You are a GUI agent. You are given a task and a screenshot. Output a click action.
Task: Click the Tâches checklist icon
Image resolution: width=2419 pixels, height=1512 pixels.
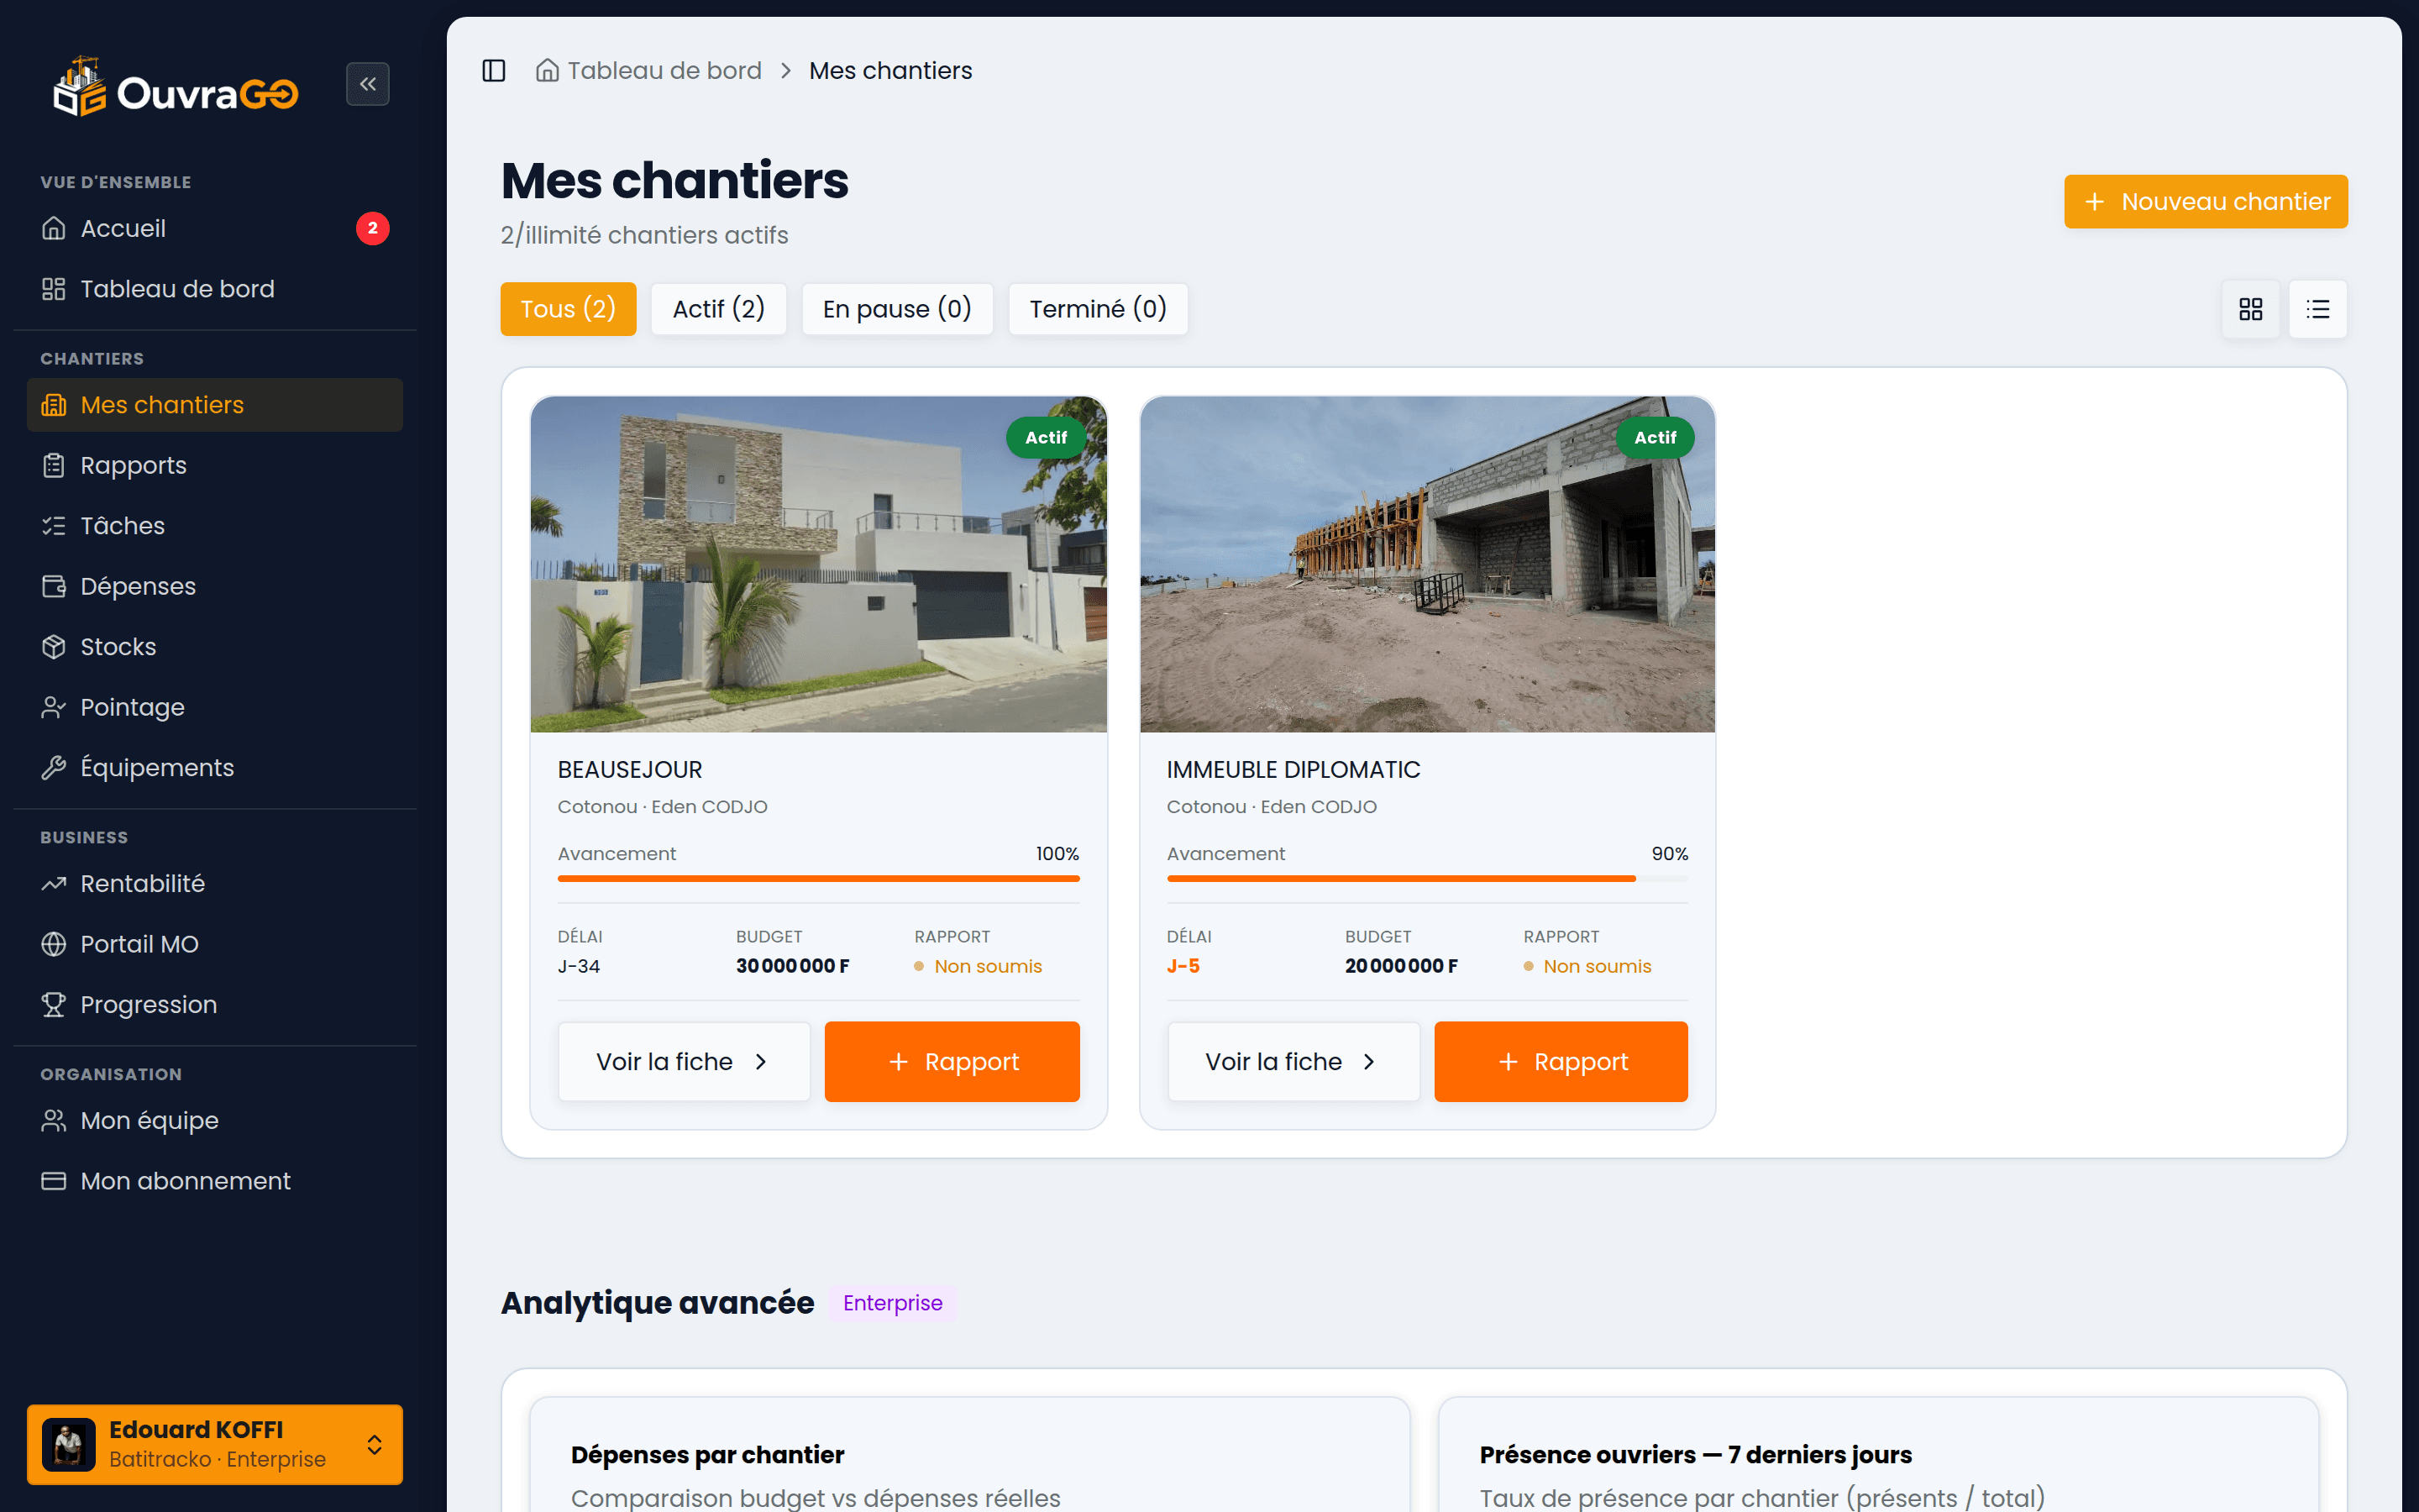[54, 526]
